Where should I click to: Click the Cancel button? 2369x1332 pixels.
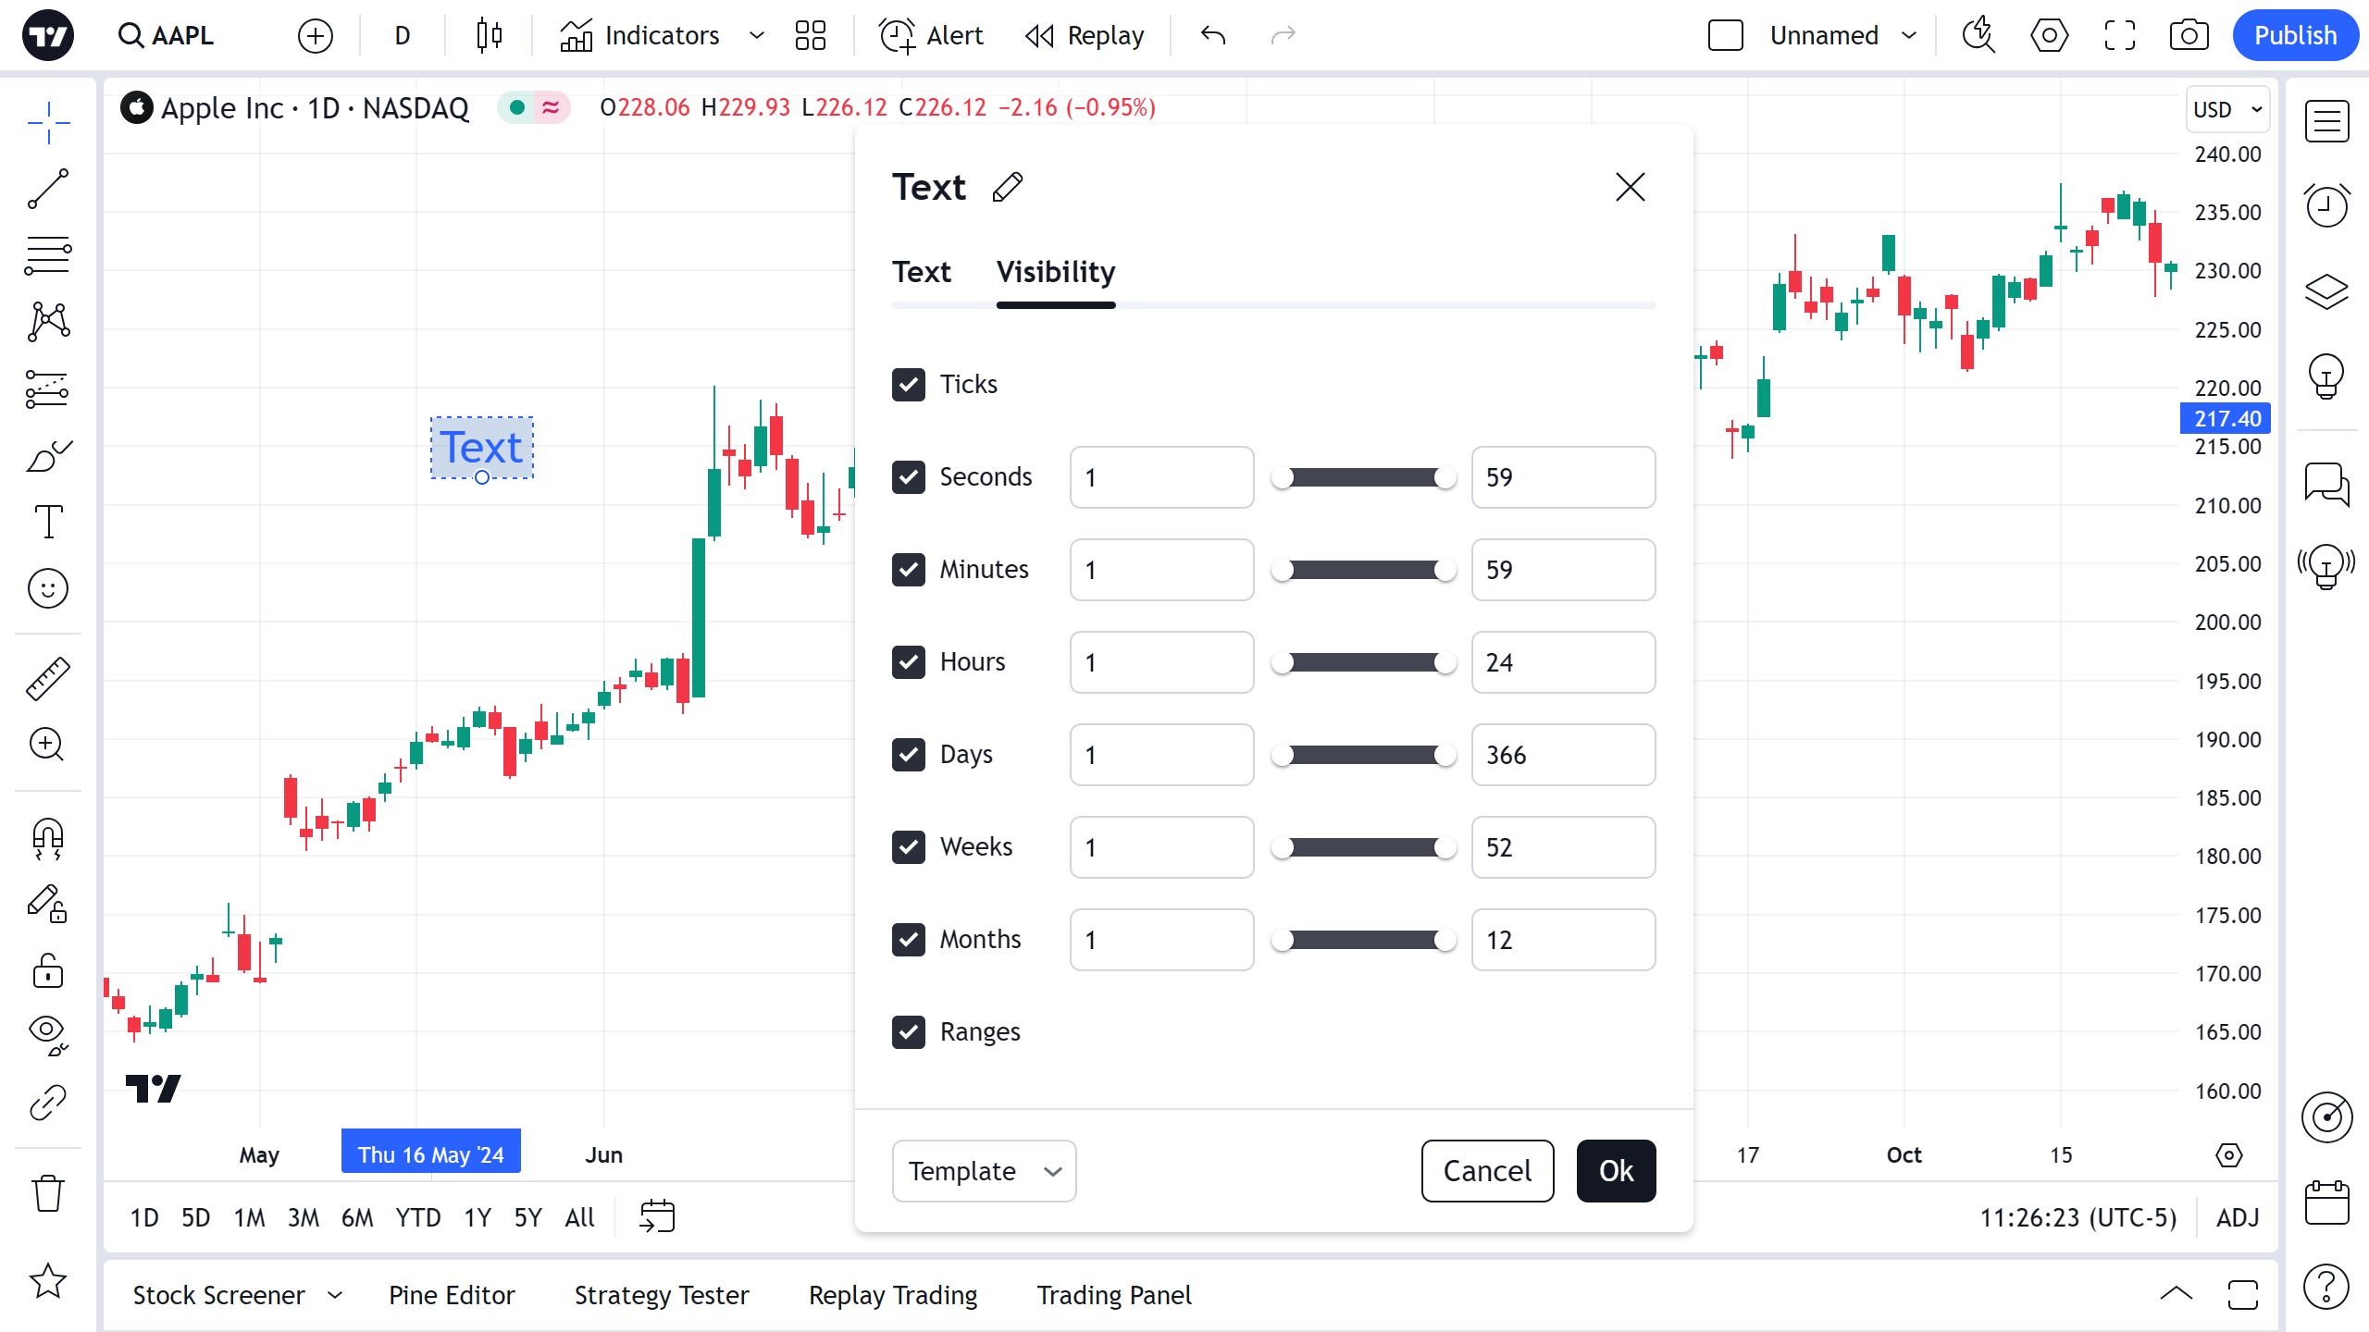[x=1487, y=1171]
